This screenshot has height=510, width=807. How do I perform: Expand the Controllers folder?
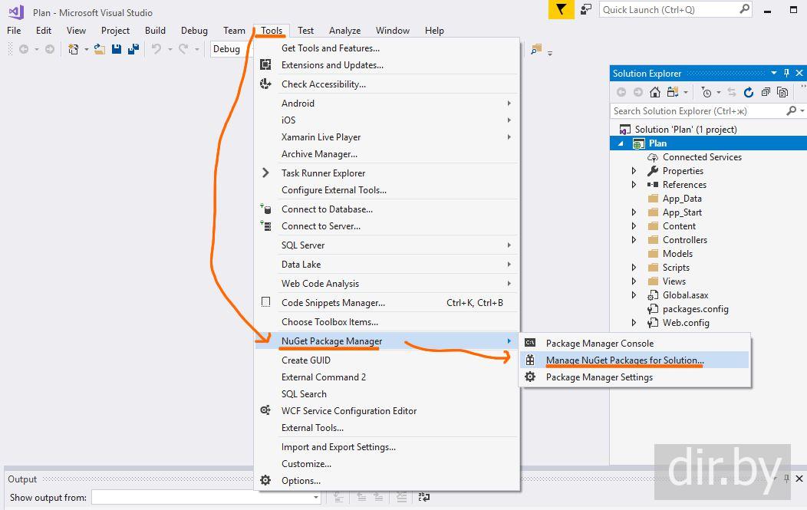pyautogui.click(x=634, y=240)
